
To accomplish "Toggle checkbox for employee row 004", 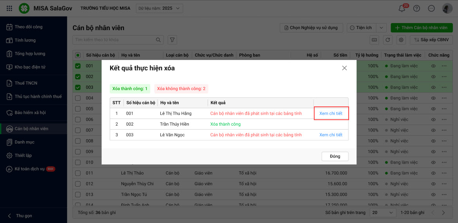I will point(78,98).
